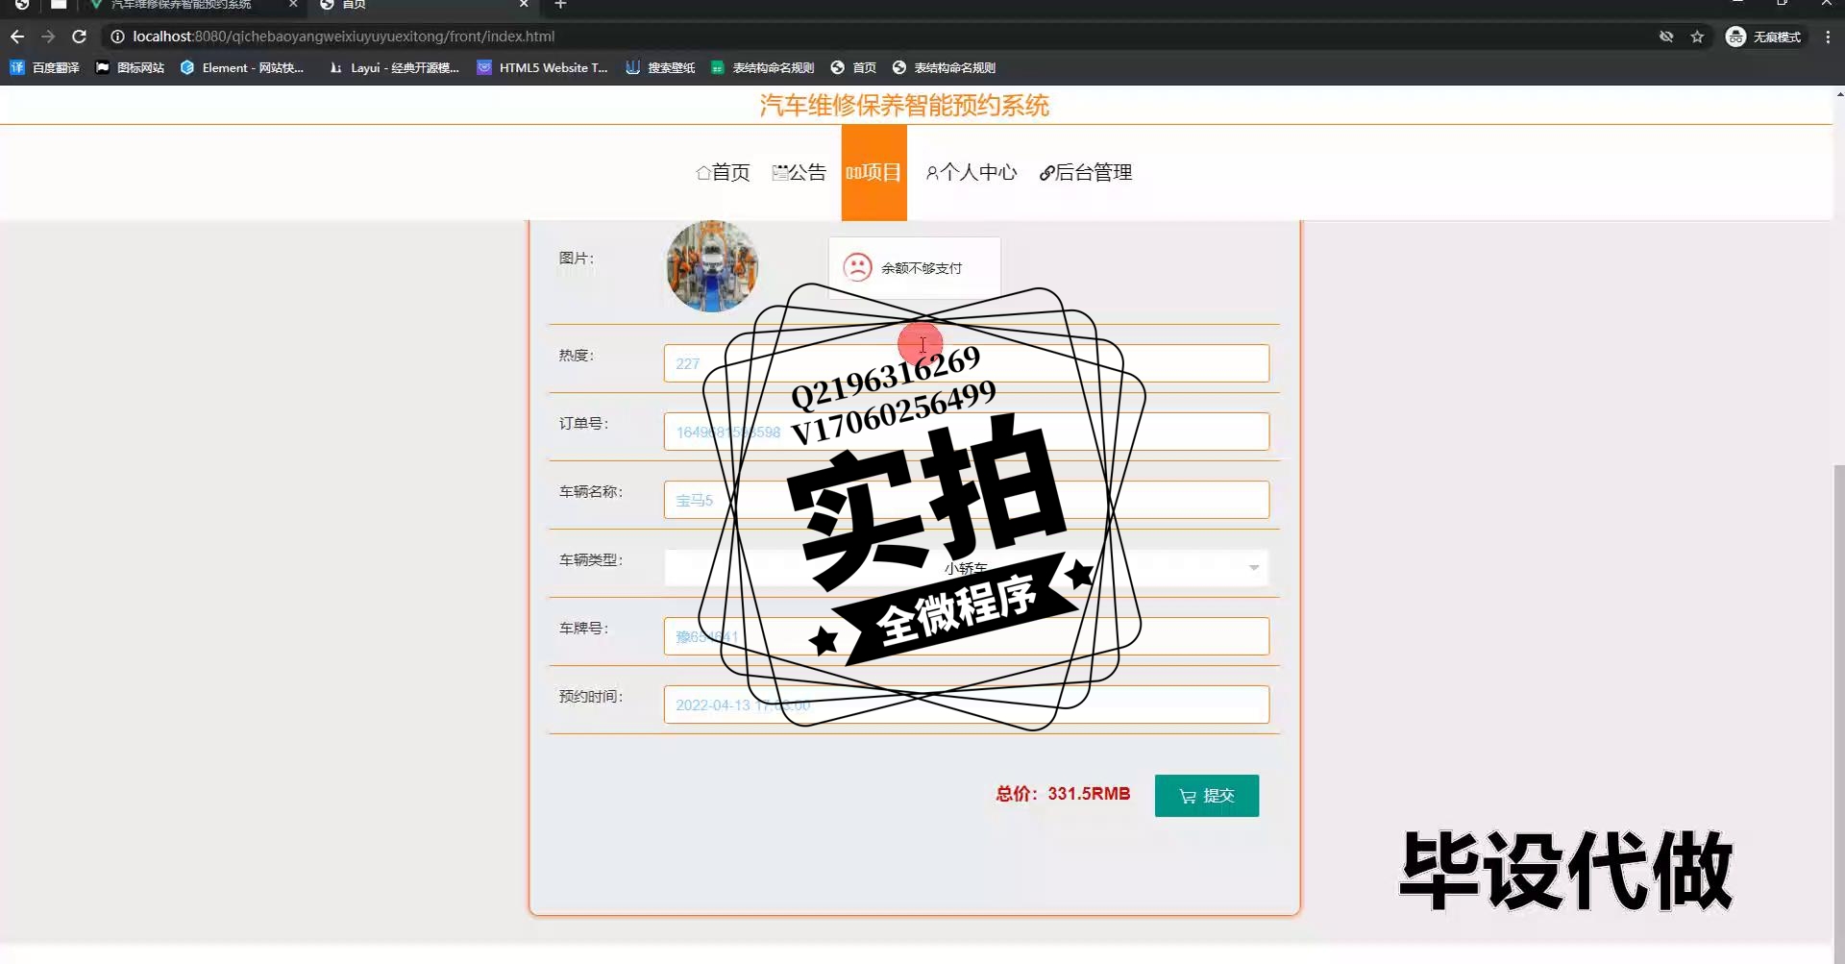
Task: Close the 首页 browser tab
Action: point(524,5)
